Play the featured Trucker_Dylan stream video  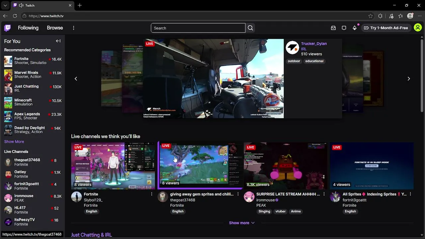tap(213, 79)
